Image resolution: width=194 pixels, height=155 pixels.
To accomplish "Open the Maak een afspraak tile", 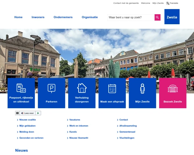I will [112, 93].
